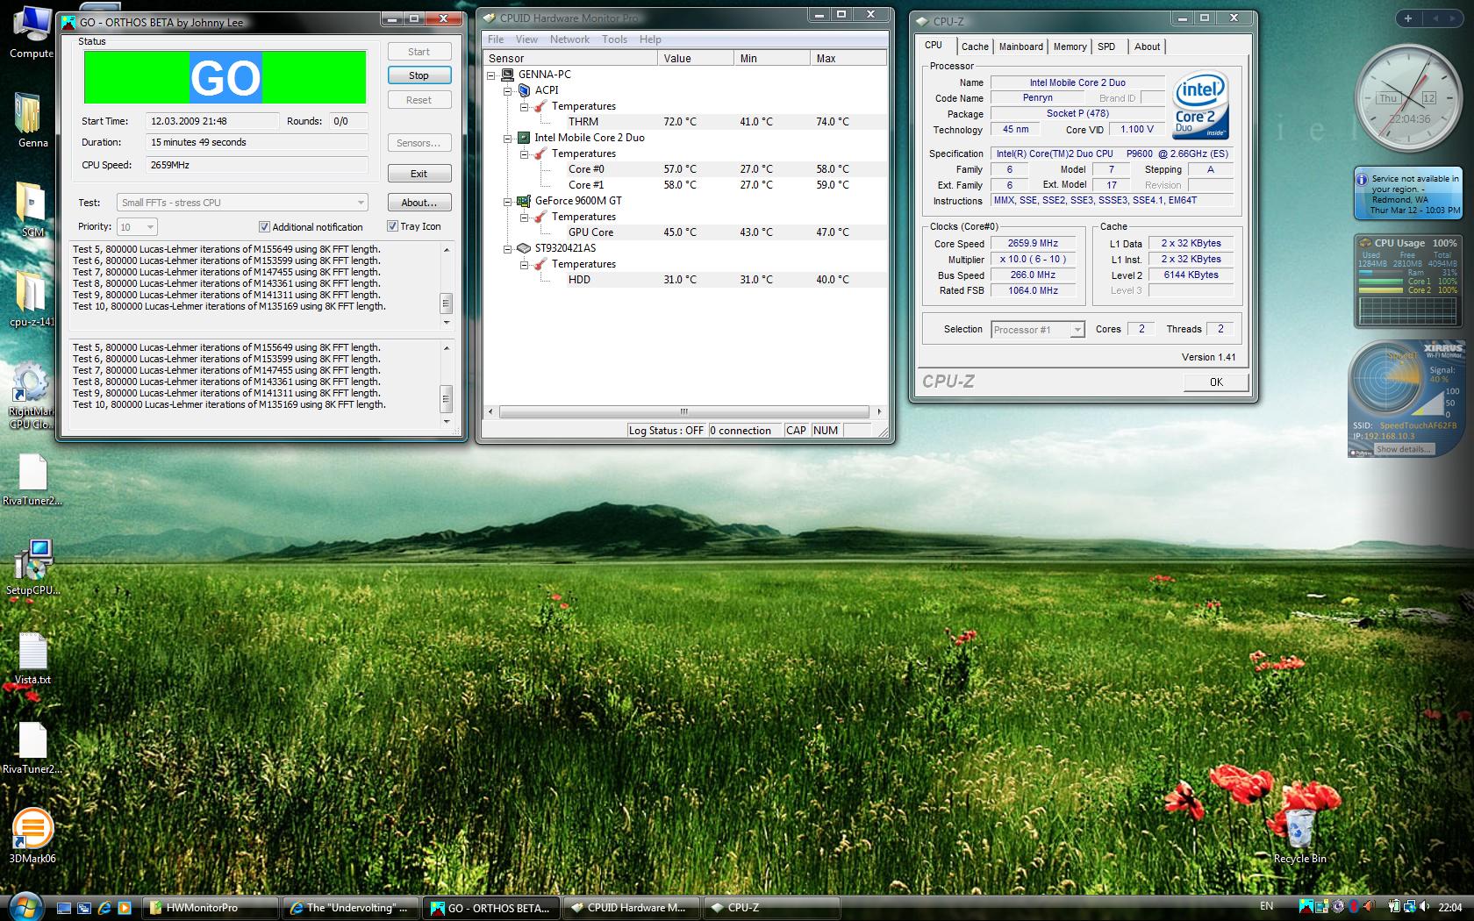
Task: Click the Sensor column header
Action: pyautogui.click(x=570, y=58)
